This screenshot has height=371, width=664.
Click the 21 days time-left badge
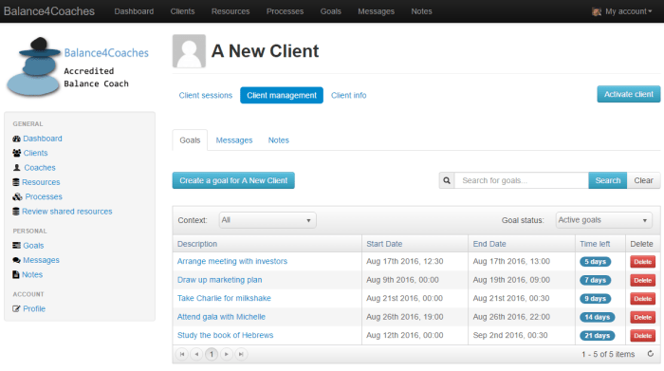click(x=597, y=336)
